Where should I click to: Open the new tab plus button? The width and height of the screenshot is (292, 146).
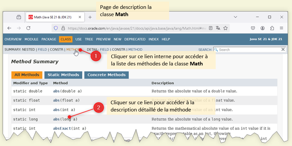pos(90,17)
